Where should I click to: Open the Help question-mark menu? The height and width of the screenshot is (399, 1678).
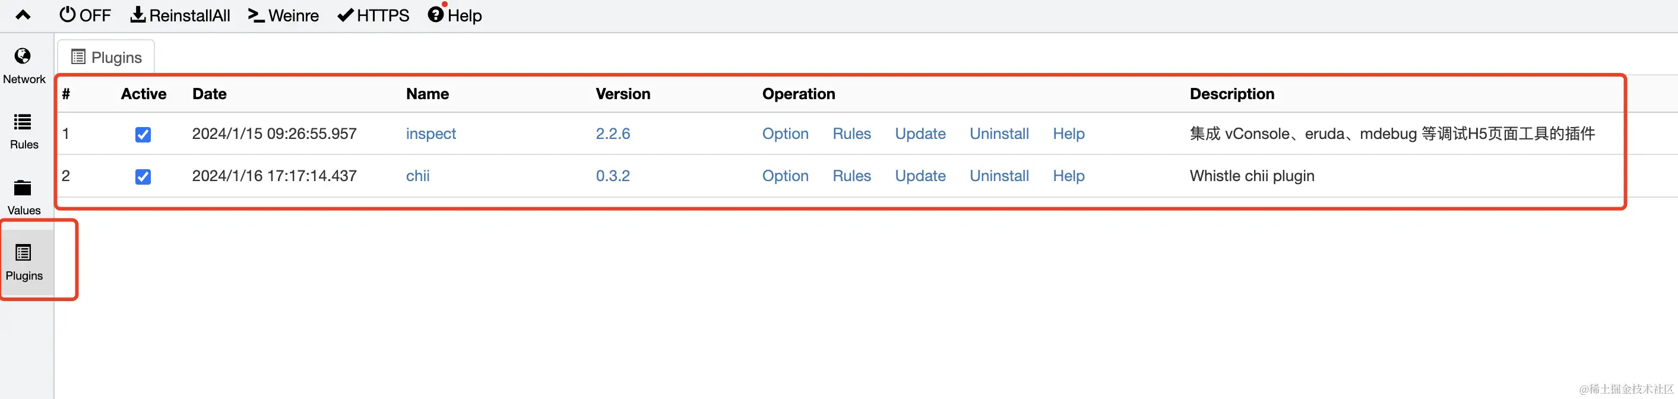[455, 15]
